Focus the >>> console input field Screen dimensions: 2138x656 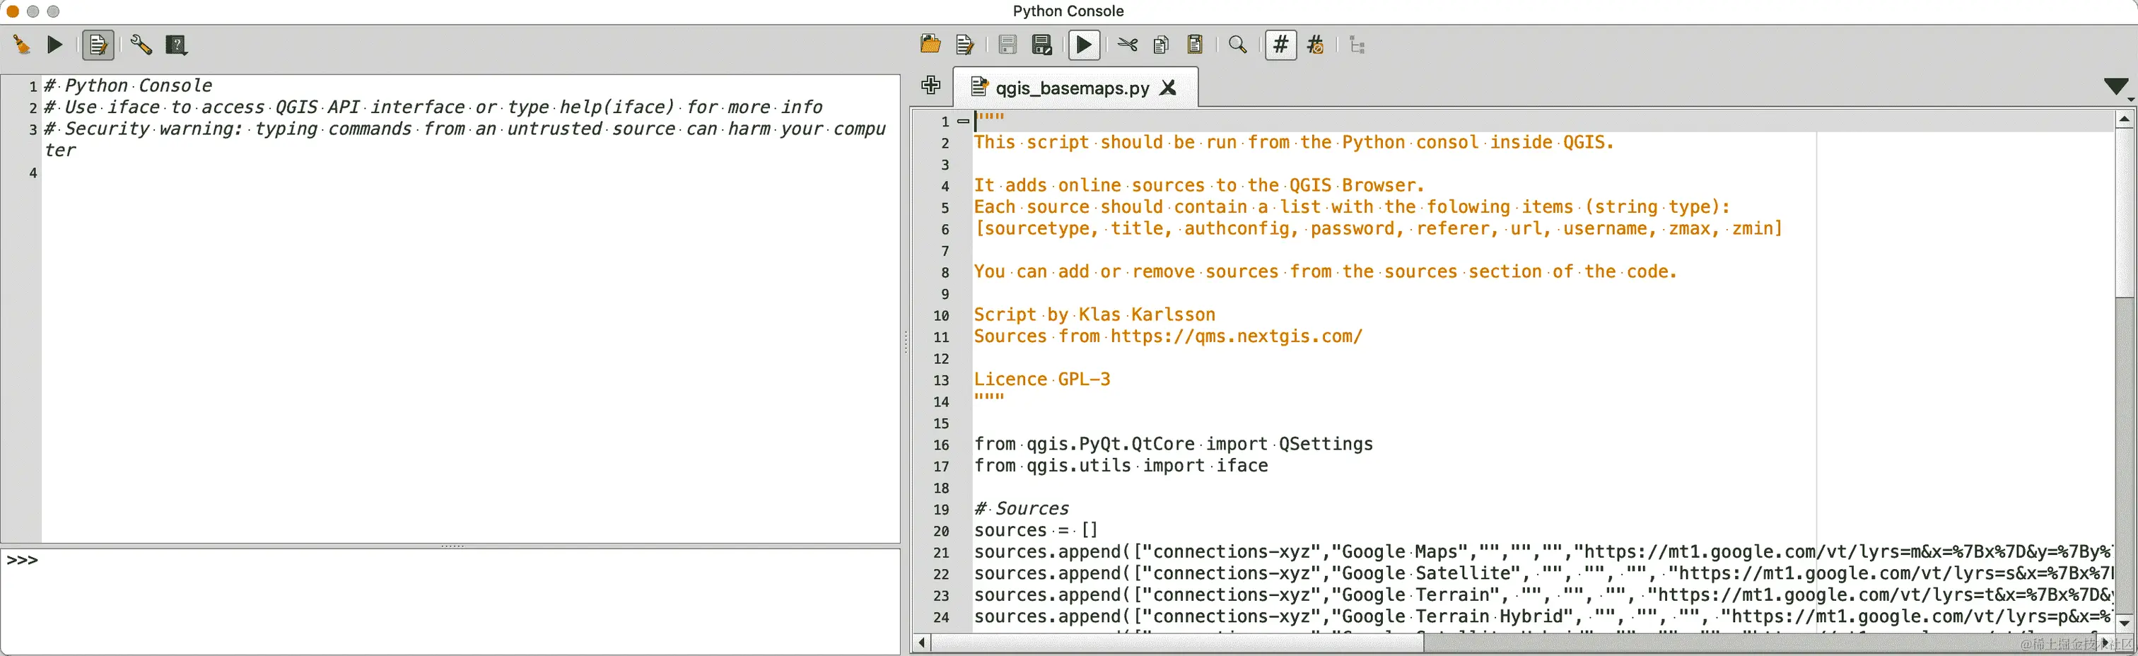[x=450, y=602]
